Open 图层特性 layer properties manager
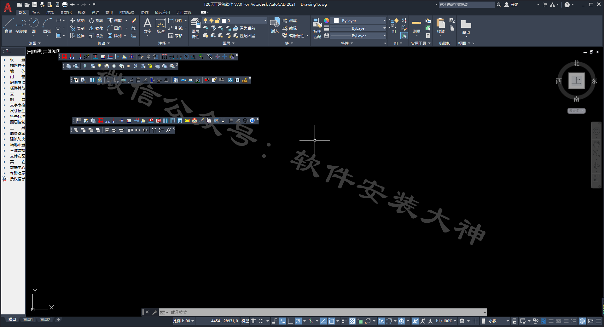 pos(195,28)
